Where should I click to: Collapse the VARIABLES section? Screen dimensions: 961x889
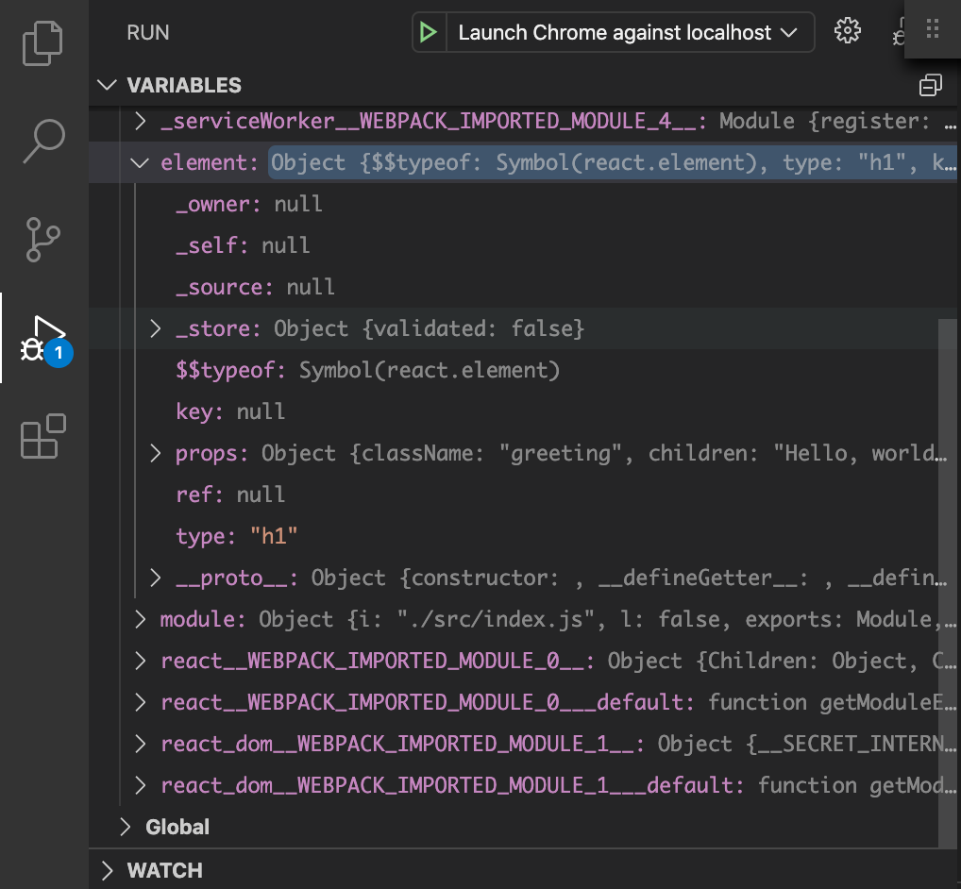[107, 85]
